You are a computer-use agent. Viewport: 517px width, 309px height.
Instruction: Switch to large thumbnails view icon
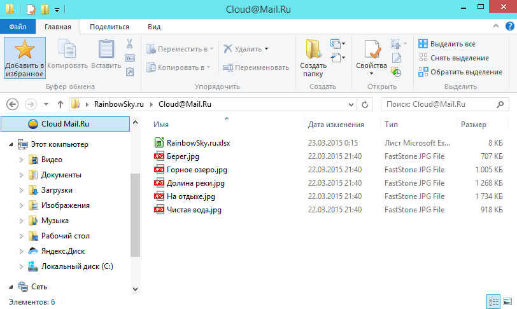pos(507,301)
